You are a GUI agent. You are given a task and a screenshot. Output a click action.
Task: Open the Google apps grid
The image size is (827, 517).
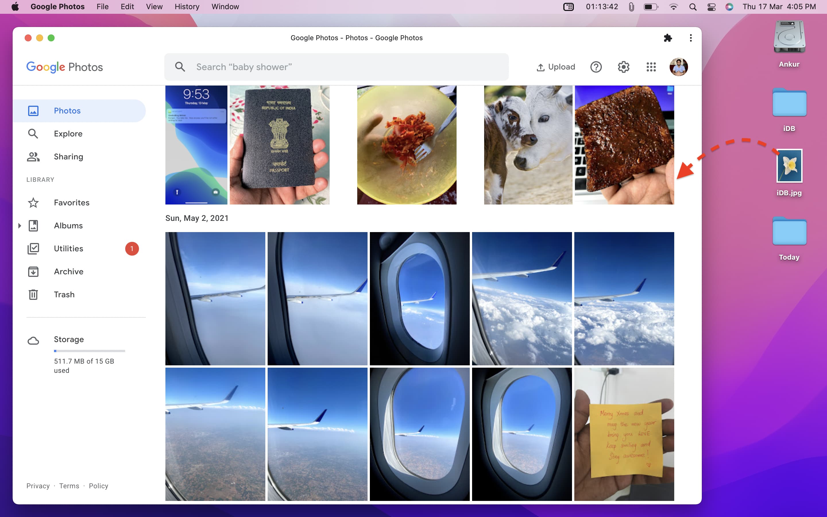(651, 67)
